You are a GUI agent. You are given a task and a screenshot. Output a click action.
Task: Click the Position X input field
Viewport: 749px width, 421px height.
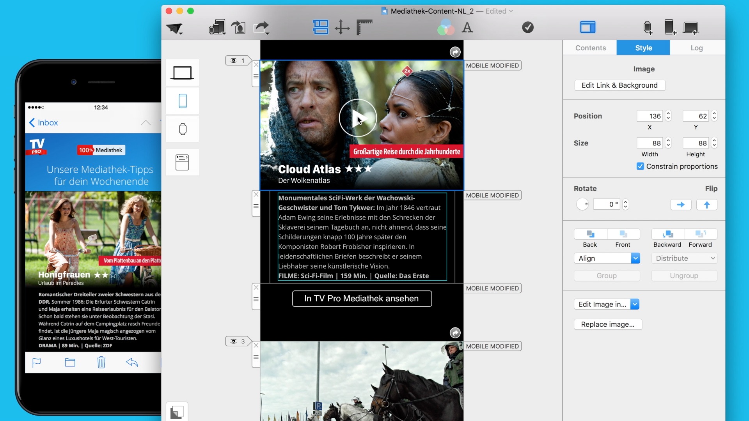tap(650, 116)
